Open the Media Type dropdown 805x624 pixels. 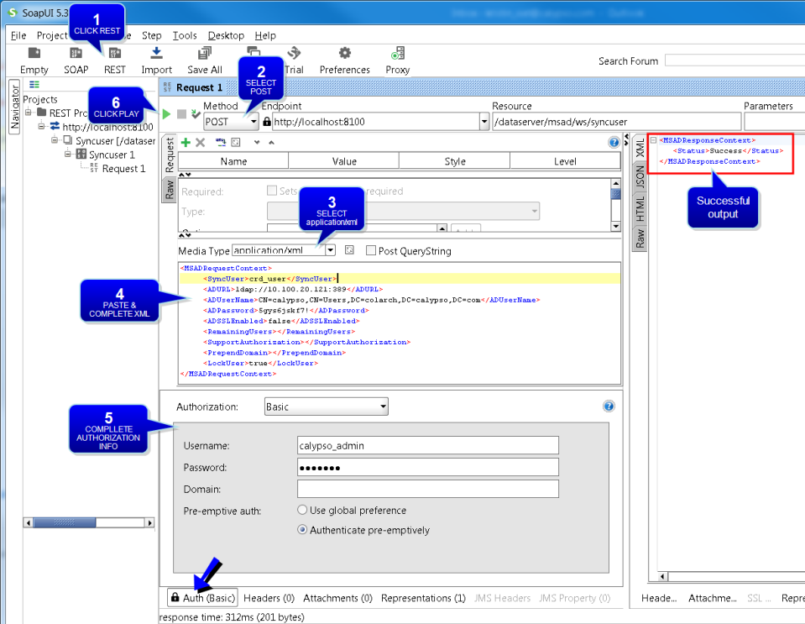tap(330, 250)
